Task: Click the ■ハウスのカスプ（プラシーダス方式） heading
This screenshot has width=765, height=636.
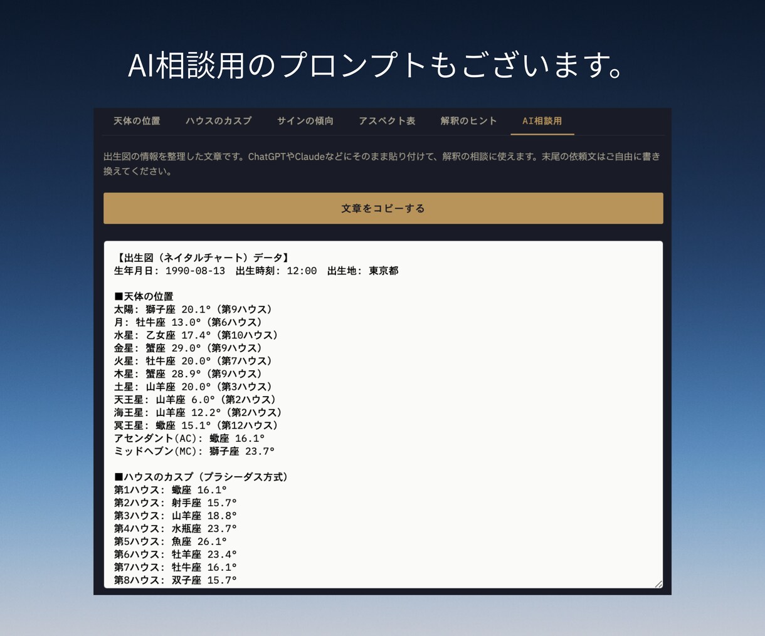Action: (202, 477)
